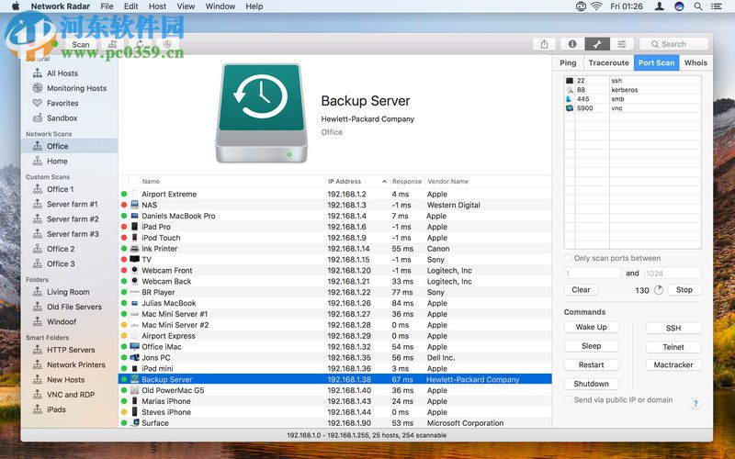Click the Restart command button
Screen dimensions: 735x459
591,364
